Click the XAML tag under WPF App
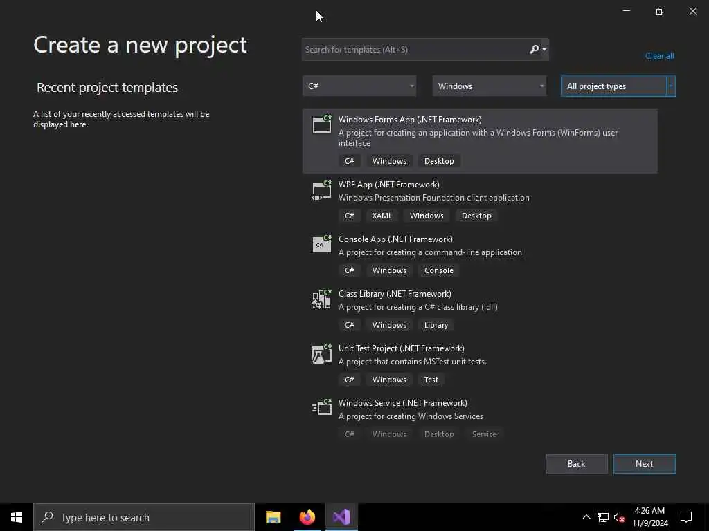 [382, 216]
